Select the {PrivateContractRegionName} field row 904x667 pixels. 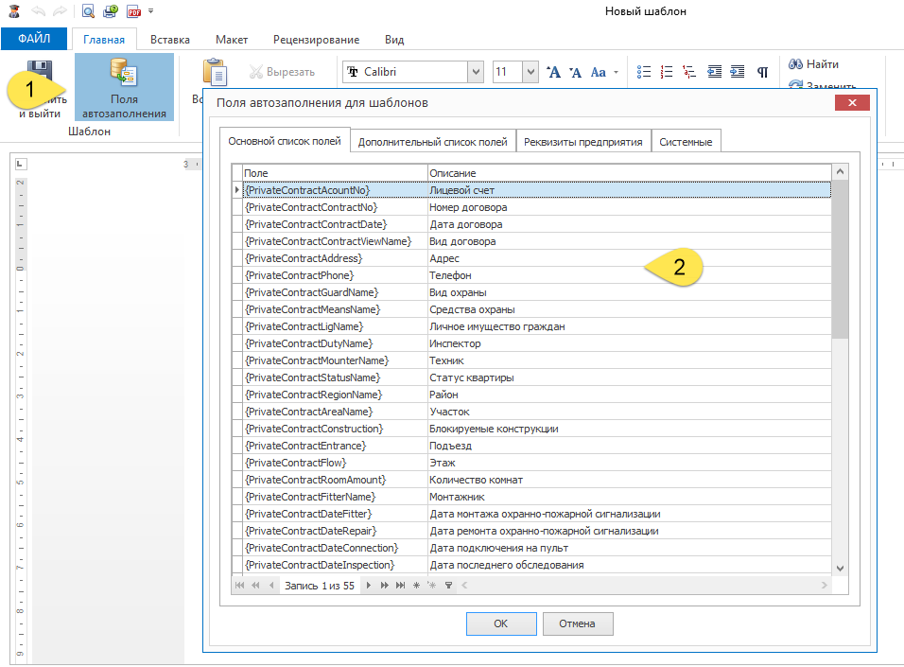[531, 395]
